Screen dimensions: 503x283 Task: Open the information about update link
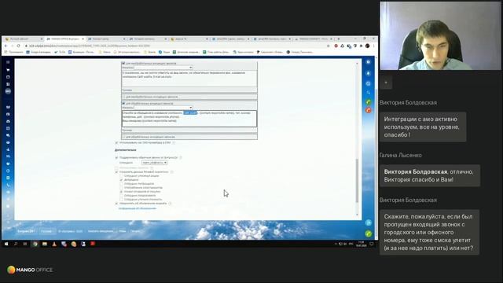(x=138, y=208)
